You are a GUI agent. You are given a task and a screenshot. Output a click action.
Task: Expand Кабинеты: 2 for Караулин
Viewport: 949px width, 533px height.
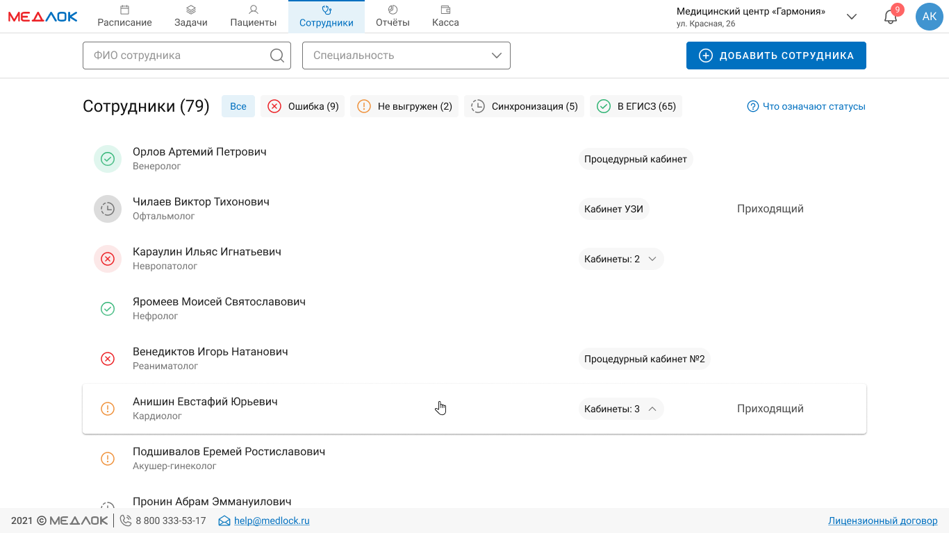[621, 259]
